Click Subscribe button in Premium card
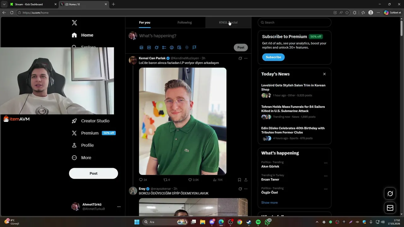Viewport: 404px width, 227px height. click(x=273, y=57)
